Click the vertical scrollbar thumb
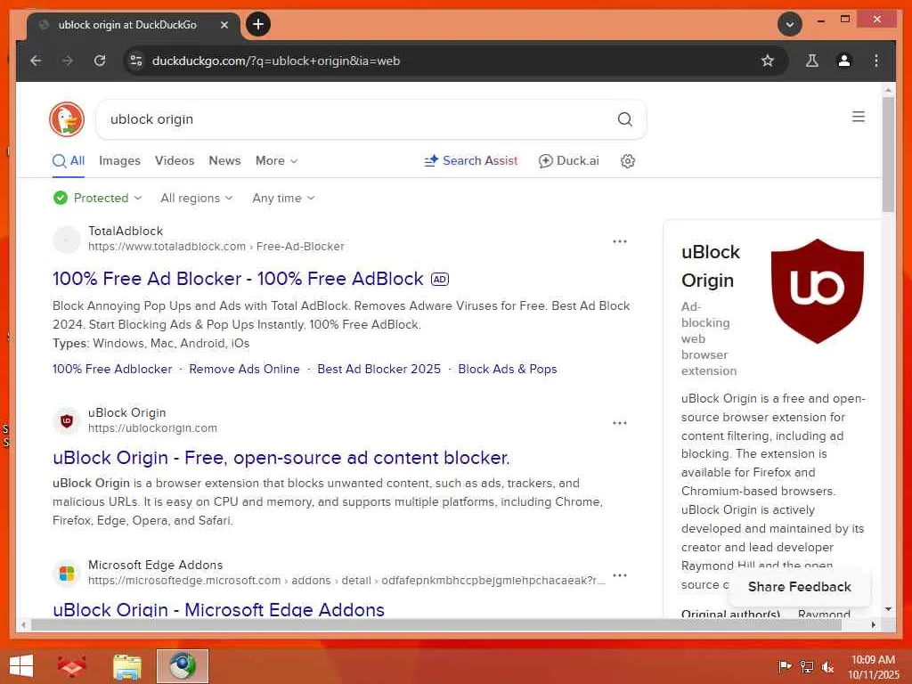 (x=888, y=154)
